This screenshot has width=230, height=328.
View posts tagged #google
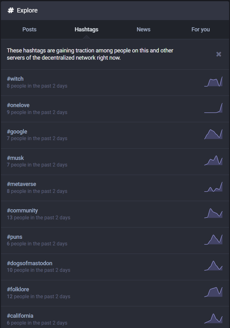click(17, 132)
